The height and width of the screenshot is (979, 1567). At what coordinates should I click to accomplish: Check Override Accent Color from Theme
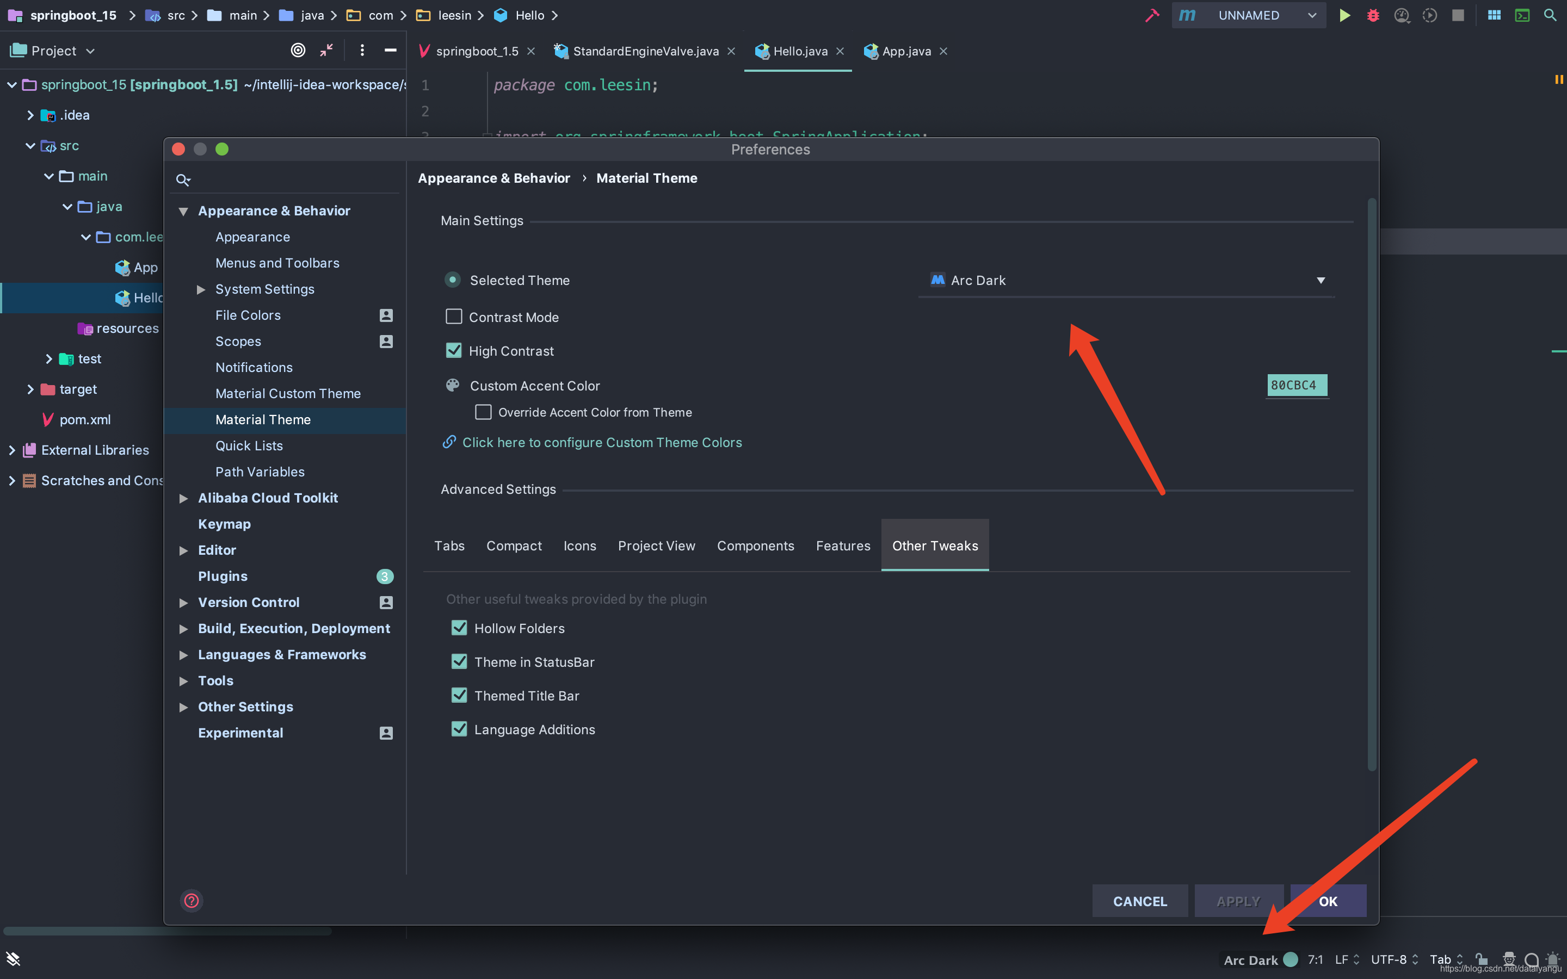483,412
